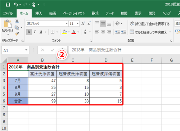Click the Copy icon

coord(17,28)
